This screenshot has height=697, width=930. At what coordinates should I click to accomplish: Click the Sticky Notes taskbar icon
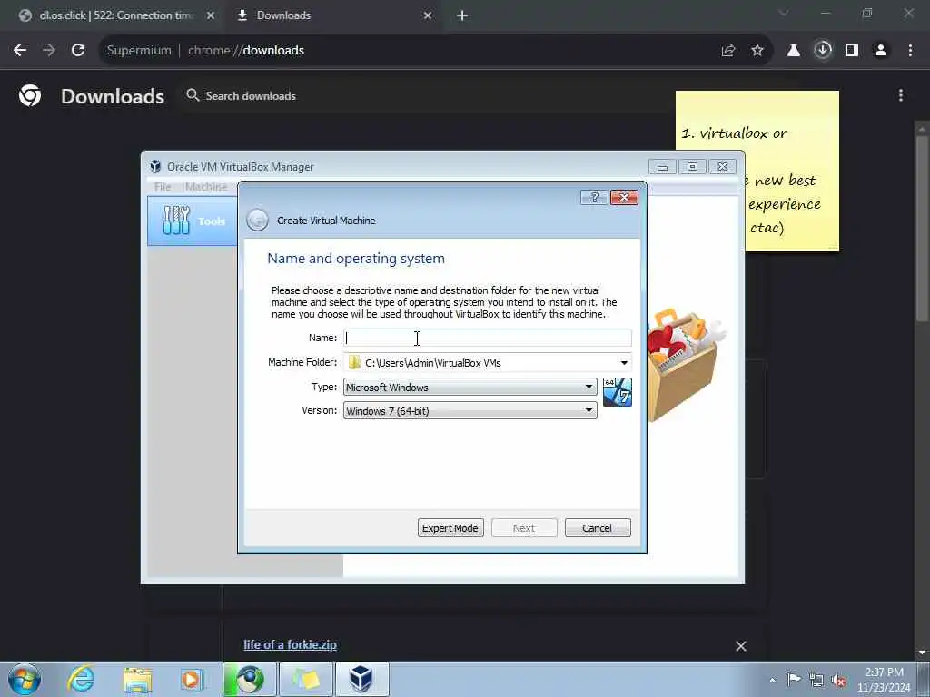tap(305, 679)
